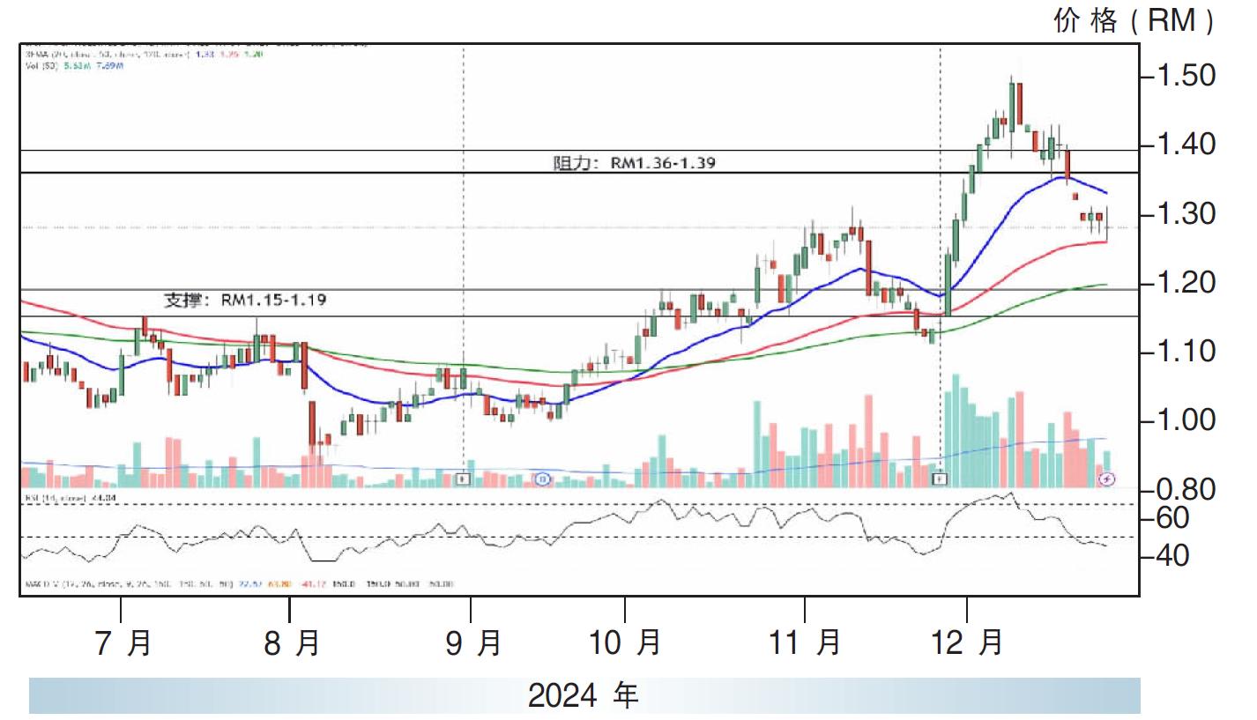The width and height of the screenshot is (1257, 720).
Task: Click the 2024 年 year banner
Action: click(584, 696)
